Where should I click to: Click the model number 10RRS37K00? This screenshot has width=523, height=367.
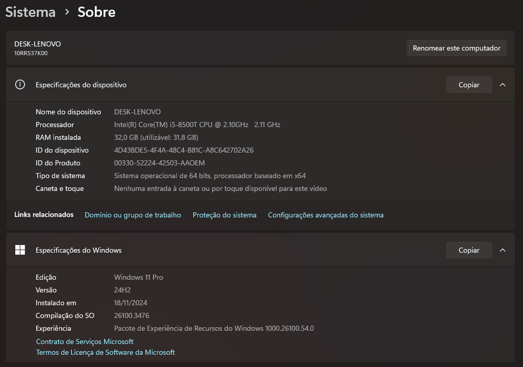tap(31, 53)
